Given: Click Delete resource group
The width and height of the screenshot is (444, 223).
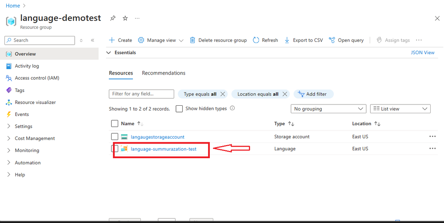Looking at the screenshot, I should pyautogui.click(x=218, y=40).
